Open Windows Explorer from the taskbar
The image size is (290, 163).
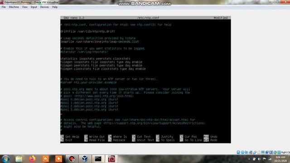(19, 159)
